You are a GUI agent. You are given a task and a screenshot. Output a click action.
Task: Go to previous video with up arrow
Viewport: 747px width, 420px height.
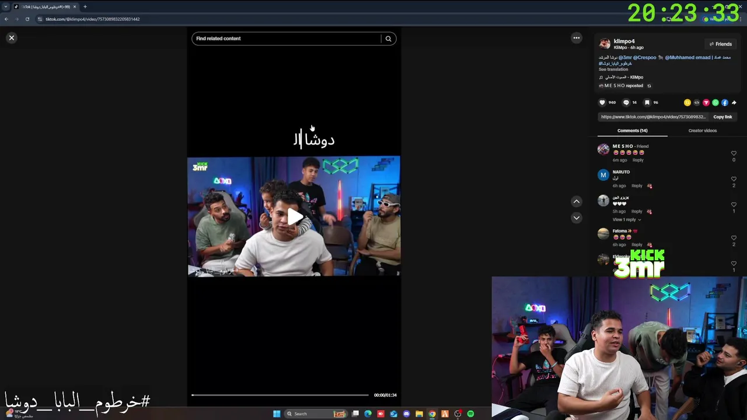tap(577, 201)
